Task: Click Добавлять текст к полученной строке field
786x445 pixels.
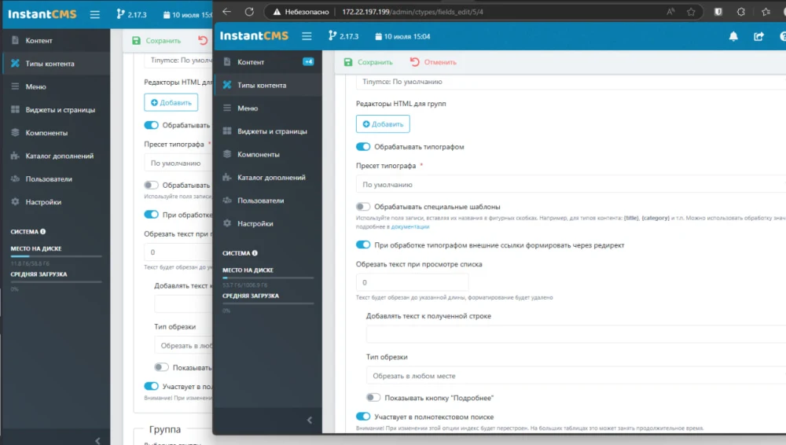Action: (575, 334)
